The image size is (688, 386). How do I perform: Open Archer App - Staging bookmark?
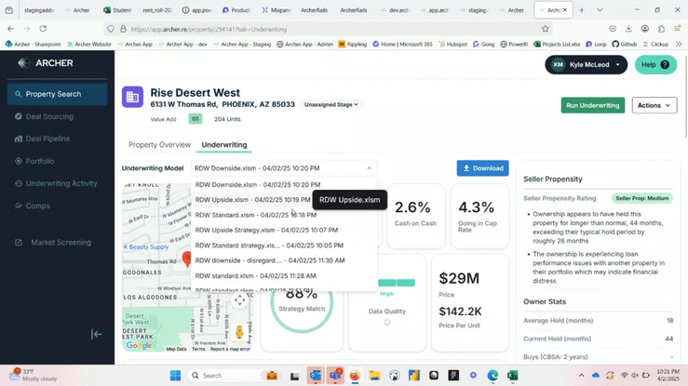242,45
